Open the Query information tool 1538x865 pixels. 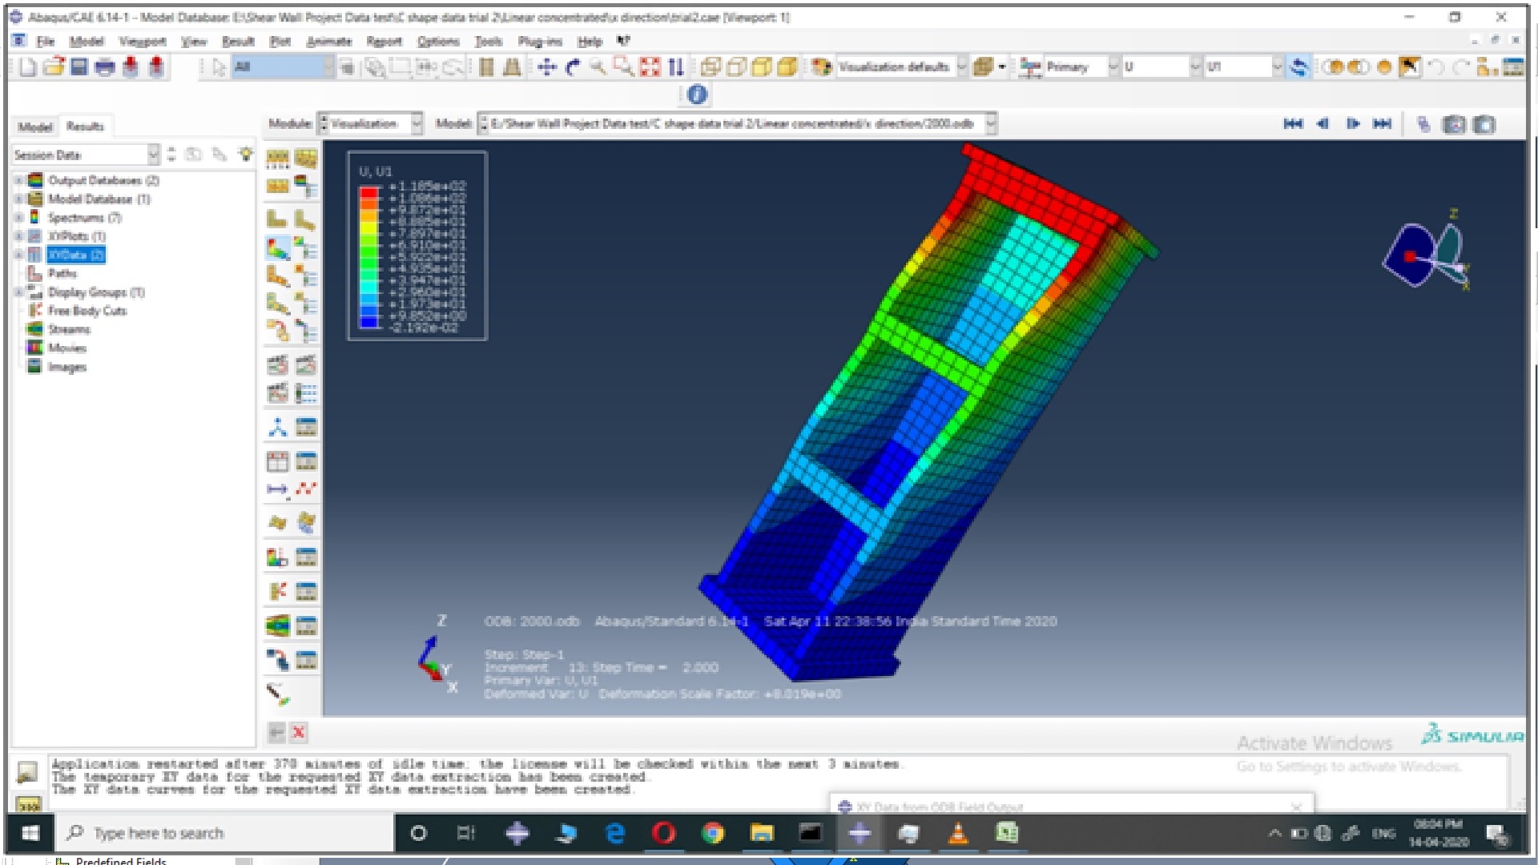(697, 95)
